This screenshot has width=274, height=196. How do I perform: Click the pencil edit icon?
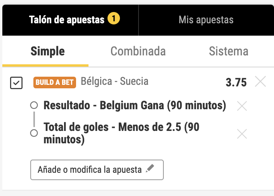[150, 169]
